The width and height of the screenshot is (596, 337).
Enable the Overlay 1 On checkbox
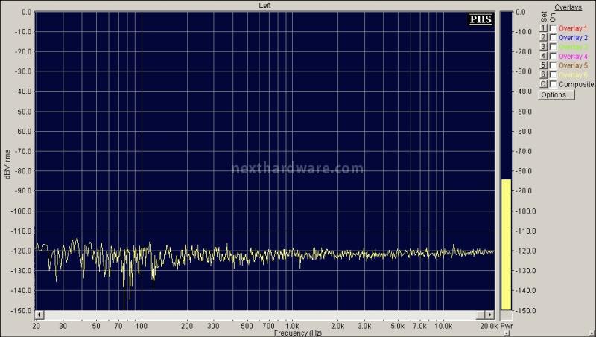553,28
